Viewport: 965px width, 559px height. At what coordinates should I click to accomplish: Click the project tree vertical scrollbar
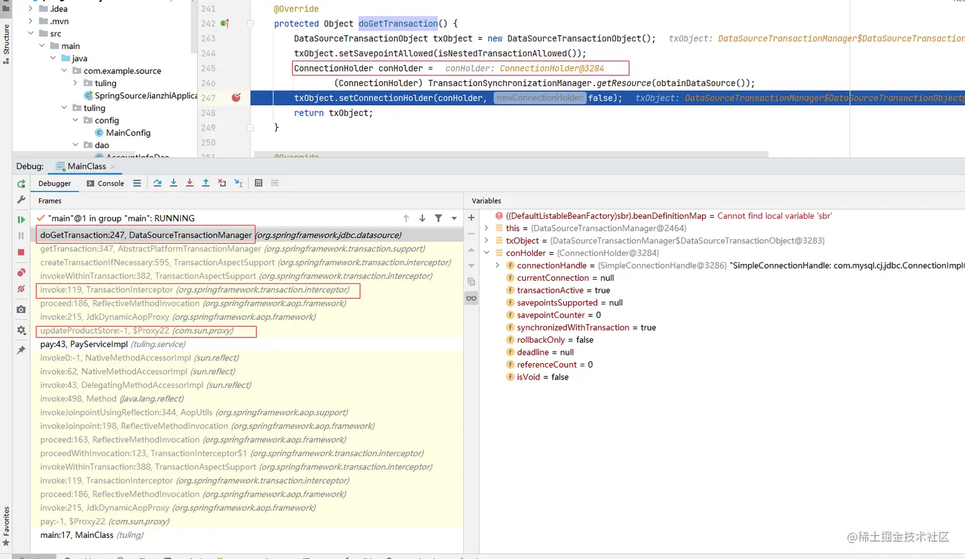(x=193, y=26)
